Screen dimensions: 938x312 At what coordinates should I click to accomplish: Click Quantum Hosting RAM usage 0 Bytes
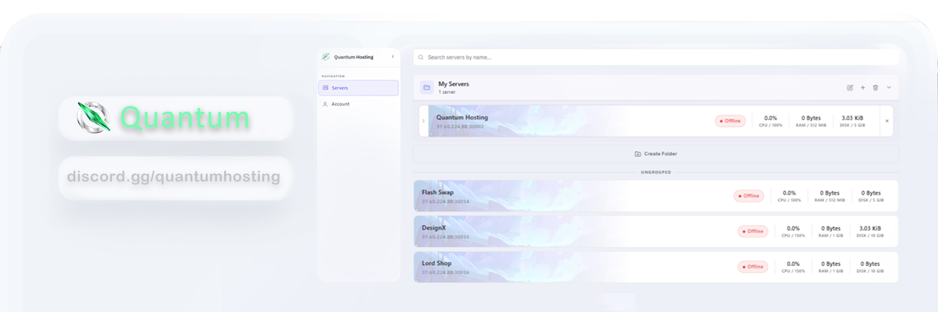click(x=811, y=118)
